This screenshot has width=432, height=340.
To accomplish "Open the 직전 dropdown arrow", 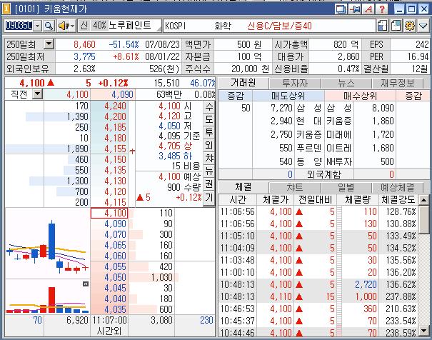I will click(x=37, y=94).
